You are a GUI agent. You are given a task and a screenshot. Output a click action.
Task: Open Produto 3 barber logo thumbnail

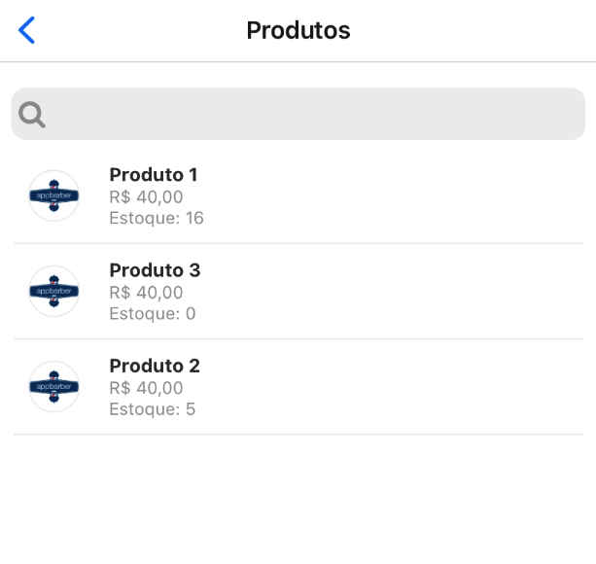click(53, 291)
